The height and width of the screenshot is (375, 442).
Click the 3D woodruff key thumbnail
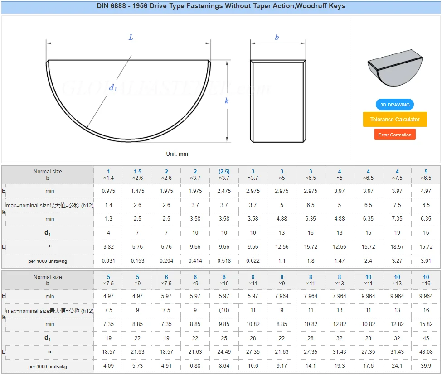point(395,67)
